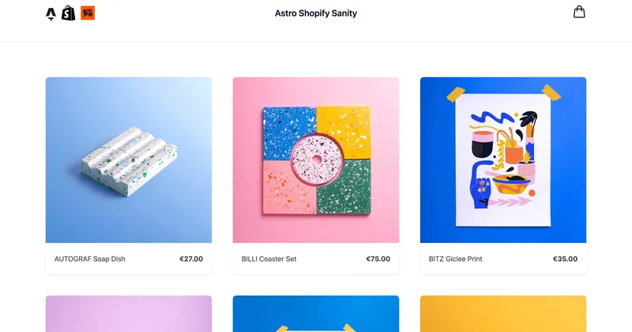Click the Shopify bag logo icon
The height and width of the screenshot is (332, 632).
(69, 13)
